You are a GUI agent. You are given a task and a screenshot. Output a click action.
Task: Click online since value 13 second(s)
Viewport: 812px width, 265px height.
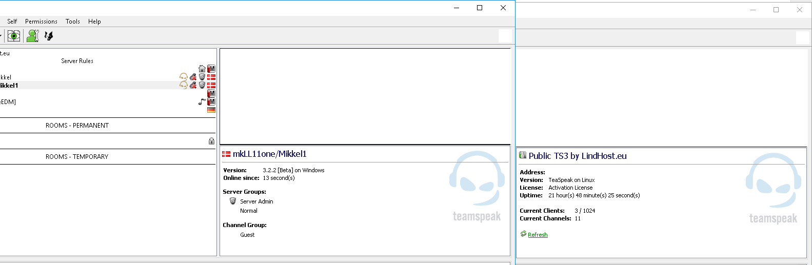(279, 178)
